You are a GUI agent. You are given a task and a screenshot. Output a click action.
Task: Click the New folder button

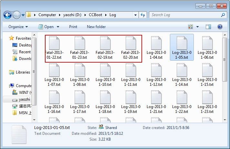96,27
